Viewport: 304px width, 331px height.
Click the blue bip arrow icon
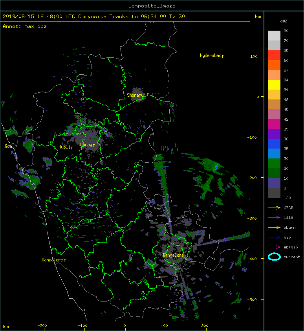274,237
